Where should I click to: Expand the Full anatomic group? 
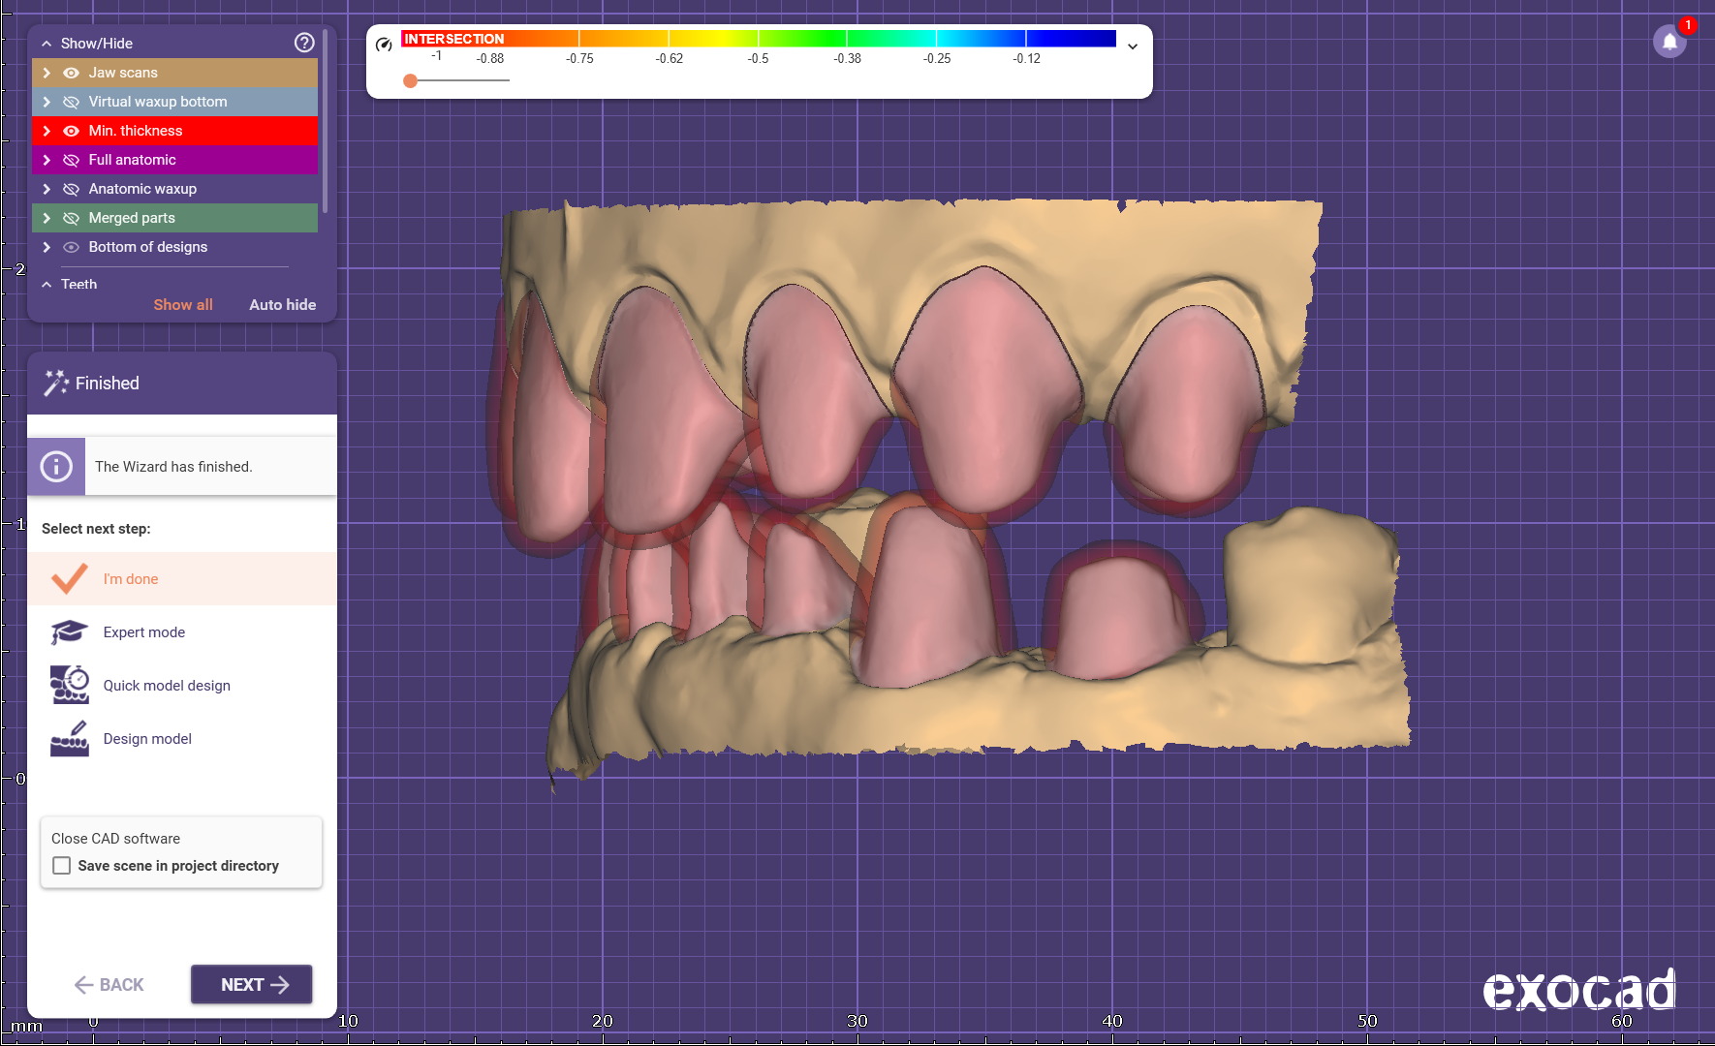tap(47, 160)
